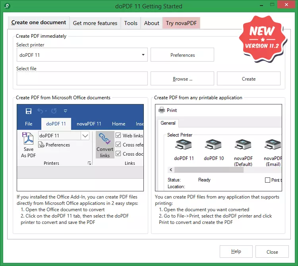Screen dimensions: 298x266
Task: Open the Tools tab
Action: pos(131,23)
